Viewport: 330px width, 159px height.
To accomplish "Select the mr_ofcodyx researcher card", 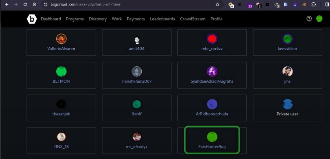I will (136, 140).
